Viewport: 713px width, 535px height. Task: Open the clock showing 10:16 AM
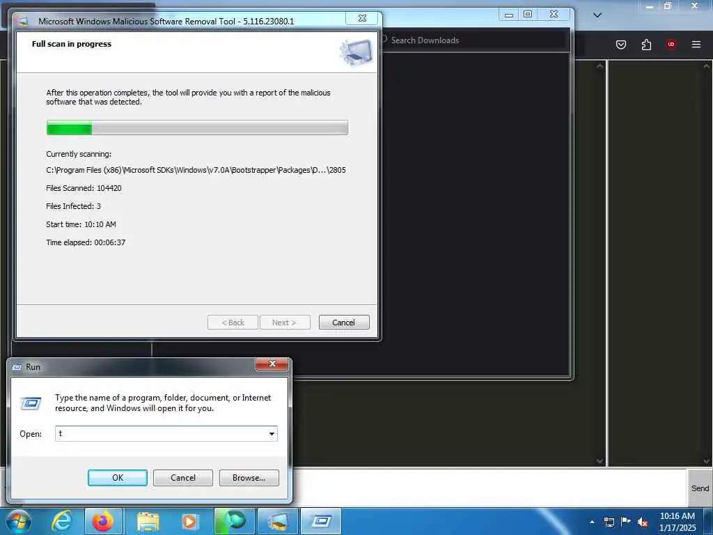[x=677, y=522]
